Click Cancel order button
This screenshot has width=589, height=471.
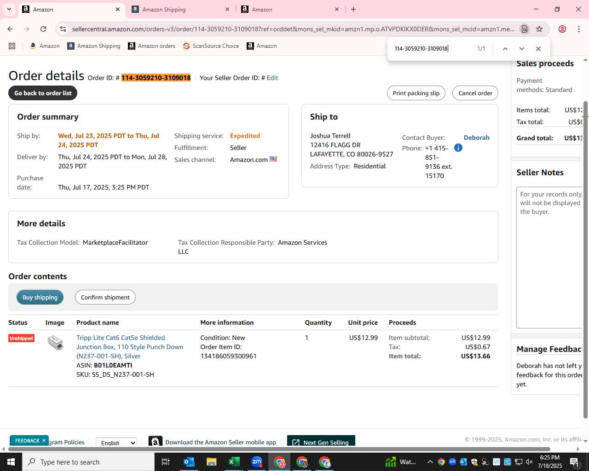475,93
